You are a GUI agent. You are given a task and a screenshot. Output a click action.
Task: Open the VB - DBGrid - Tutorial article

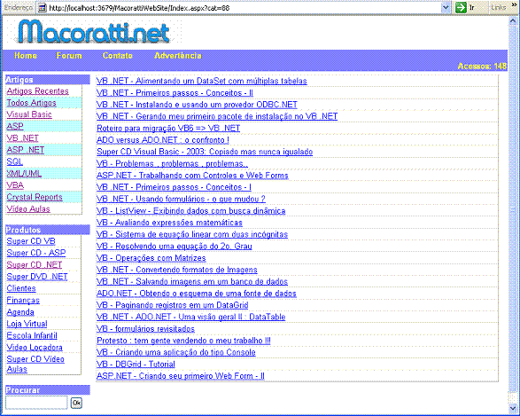136,365
